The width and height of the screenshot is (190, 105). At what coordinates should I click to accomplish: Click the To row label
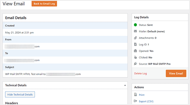[x=6, y=53]
